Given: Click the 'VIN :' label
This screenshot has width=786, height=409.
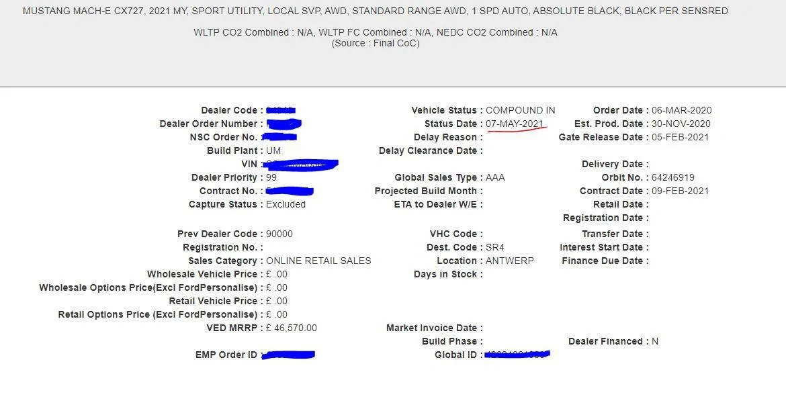Looking at the screenshot, I should (252, 165).
